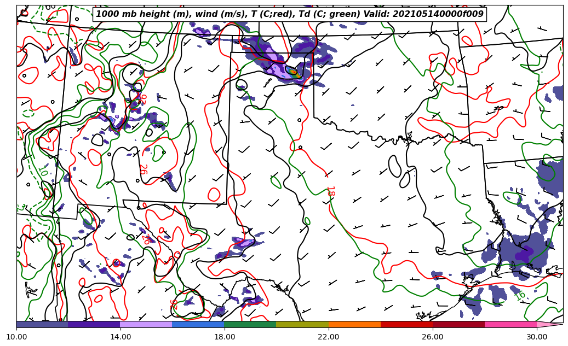Click the green 16 dewpoint contour label
The width and height of the screenshot is (568, 346).
520,296
